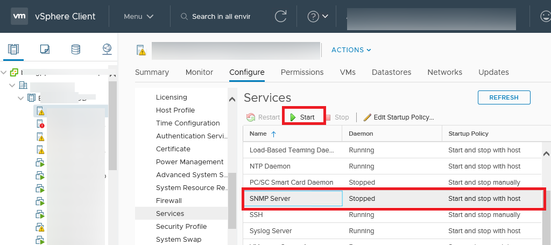Open the Datastores tab
This screenshot has height=245, width=551.
391,72
